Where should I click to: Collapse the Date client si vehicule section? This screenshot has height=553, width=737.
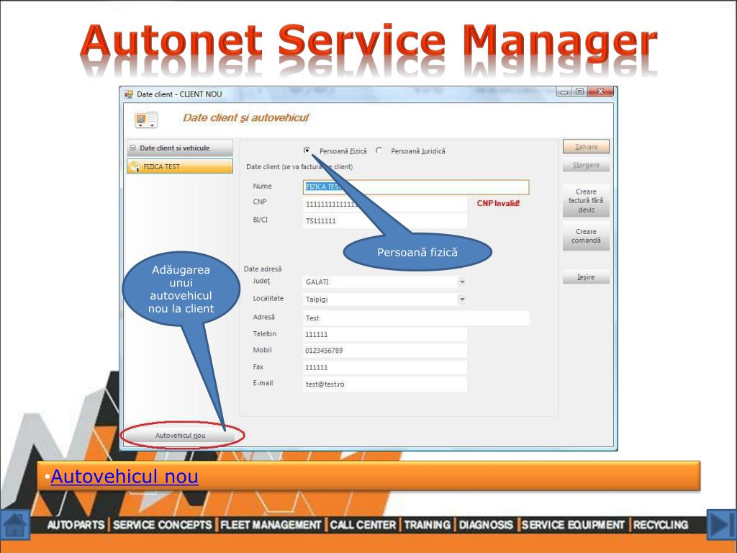click(x=133, y=148)
